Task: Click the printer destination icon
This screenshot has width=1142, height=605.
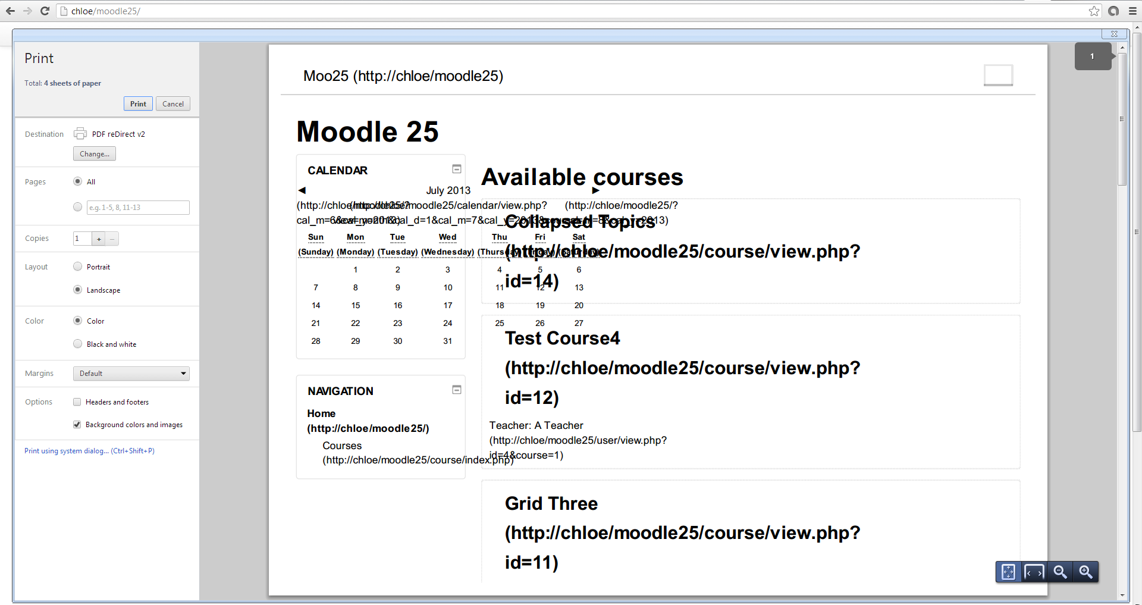Action: point(80,134)
